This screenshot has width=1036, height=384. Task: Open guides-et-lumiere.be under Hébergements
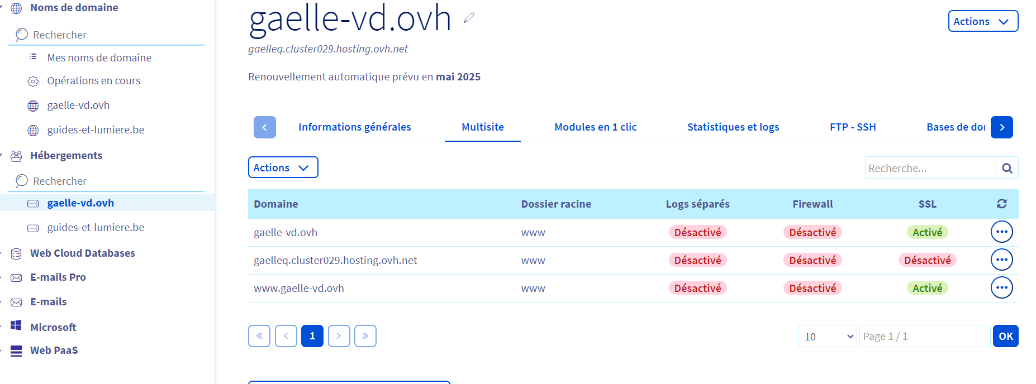click(x=96, y=228)
